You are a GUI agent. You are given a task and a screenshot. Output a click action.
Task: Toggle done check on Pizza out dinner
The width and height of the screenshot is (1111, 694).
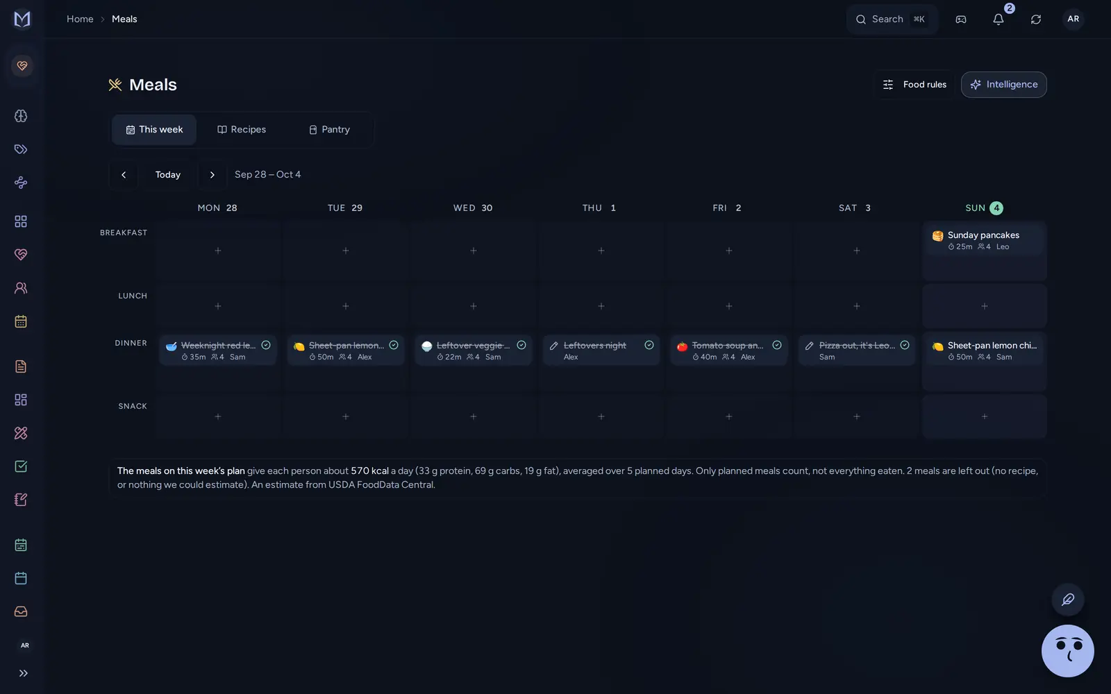point(905,345)
